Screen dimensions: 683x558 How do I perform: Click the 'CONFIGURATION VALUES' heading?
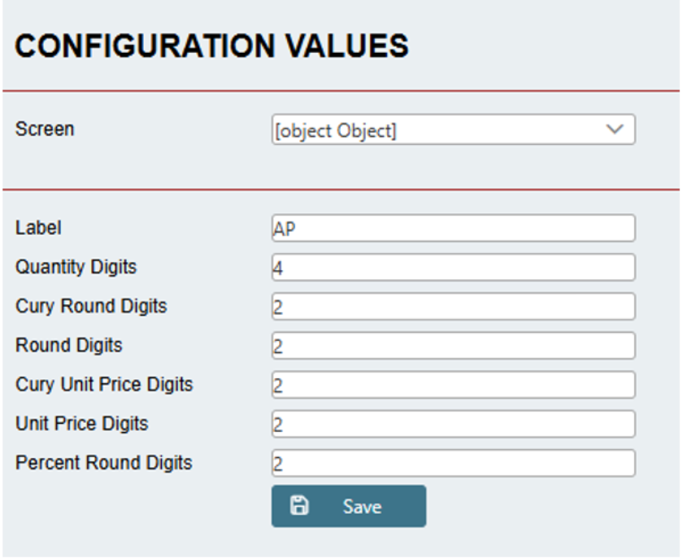coord(211,46)
